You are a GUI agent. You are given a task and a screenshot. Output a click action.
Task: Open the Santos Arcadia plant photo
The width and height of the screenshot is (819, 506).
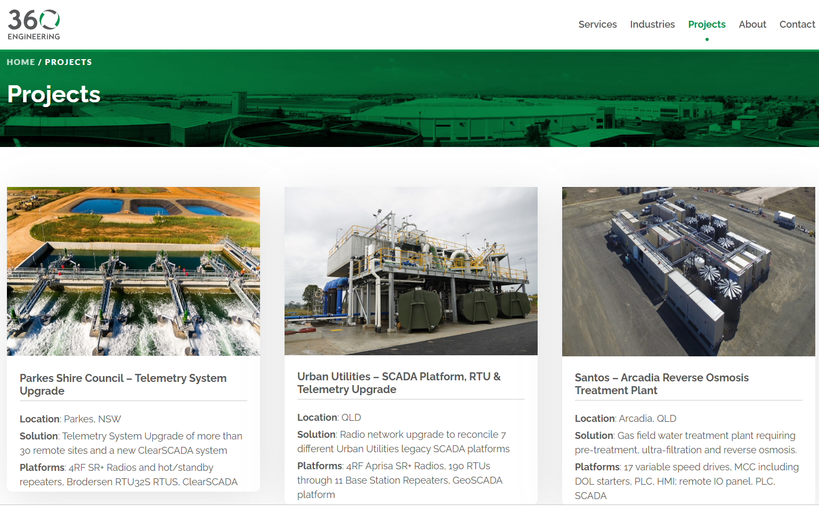click(x=688, y=272)
